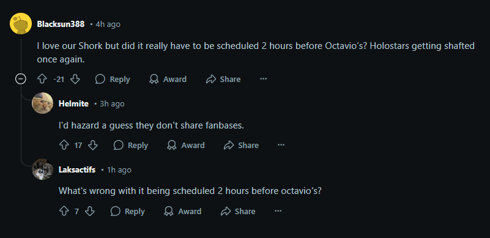Give an award to Blacksun388's comment
This screenshot has width=490, height=238.
click(168, 80)
